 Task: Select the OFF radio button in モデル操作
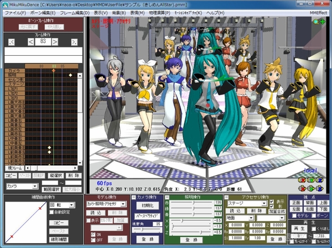[x=93, y=240]
